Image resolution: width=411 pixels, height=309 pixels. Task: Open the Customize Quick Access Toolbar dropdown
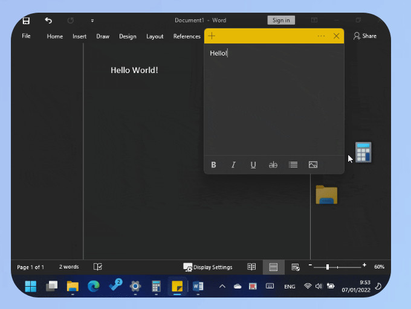(x=92, y=21)
